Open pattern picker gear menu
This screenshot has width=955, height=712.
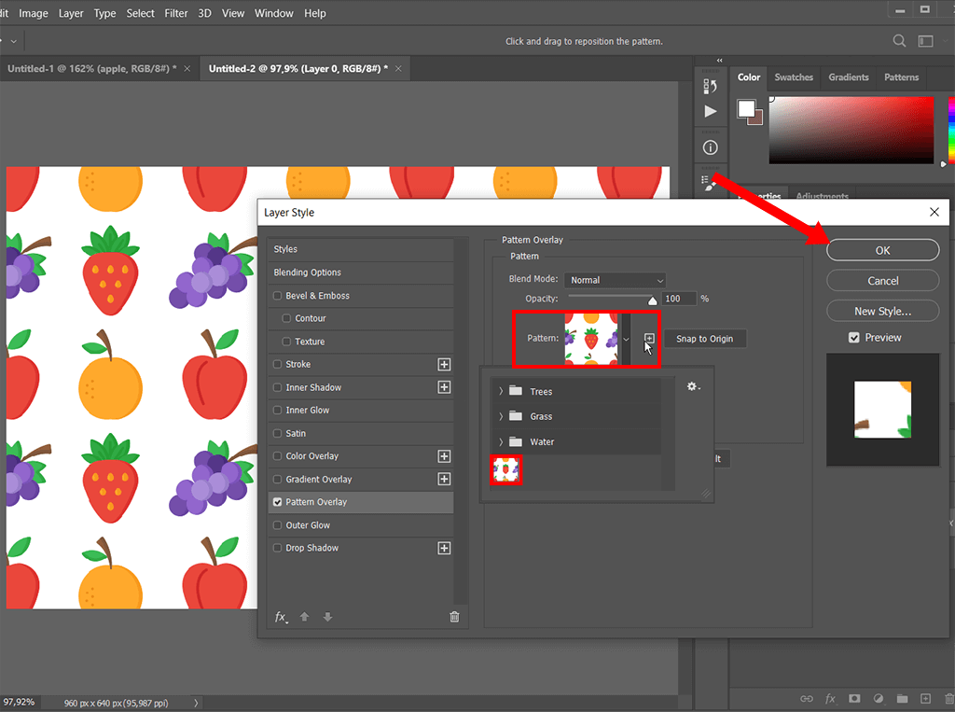pos(693,386)
